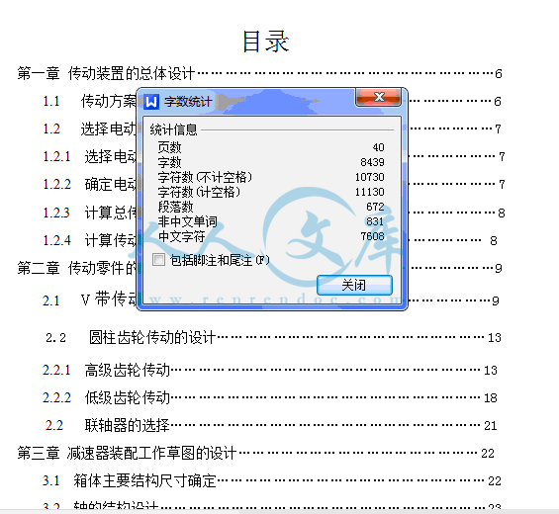Click TOC entry 1.2.3 计算总传
The width and height of the screenshot is (559, 514).
[x=89, y=213]
